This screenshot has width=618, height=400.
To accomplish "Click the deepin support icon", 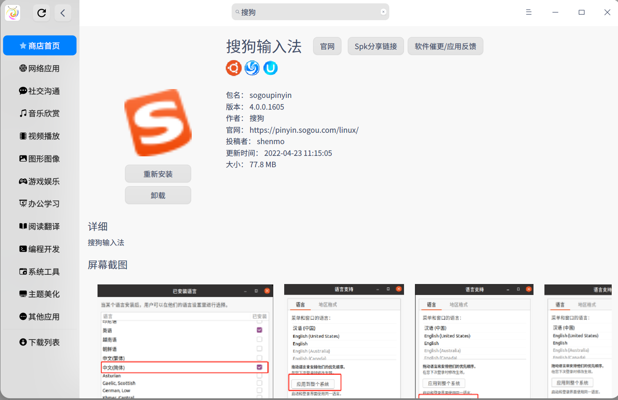I will (x=252, y=68).
